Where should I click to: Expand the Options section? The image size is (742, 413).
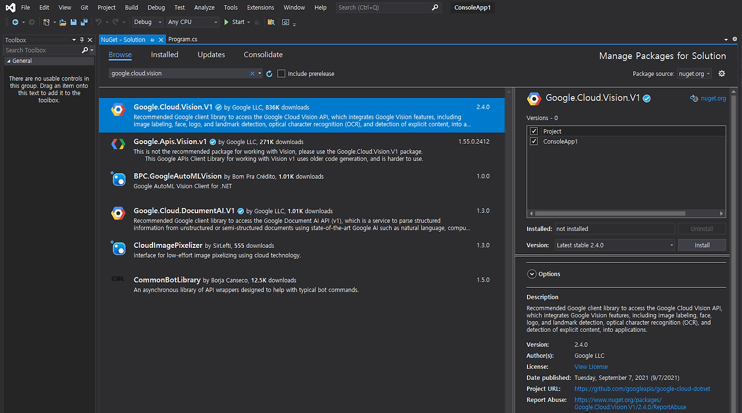coord(532,274)
